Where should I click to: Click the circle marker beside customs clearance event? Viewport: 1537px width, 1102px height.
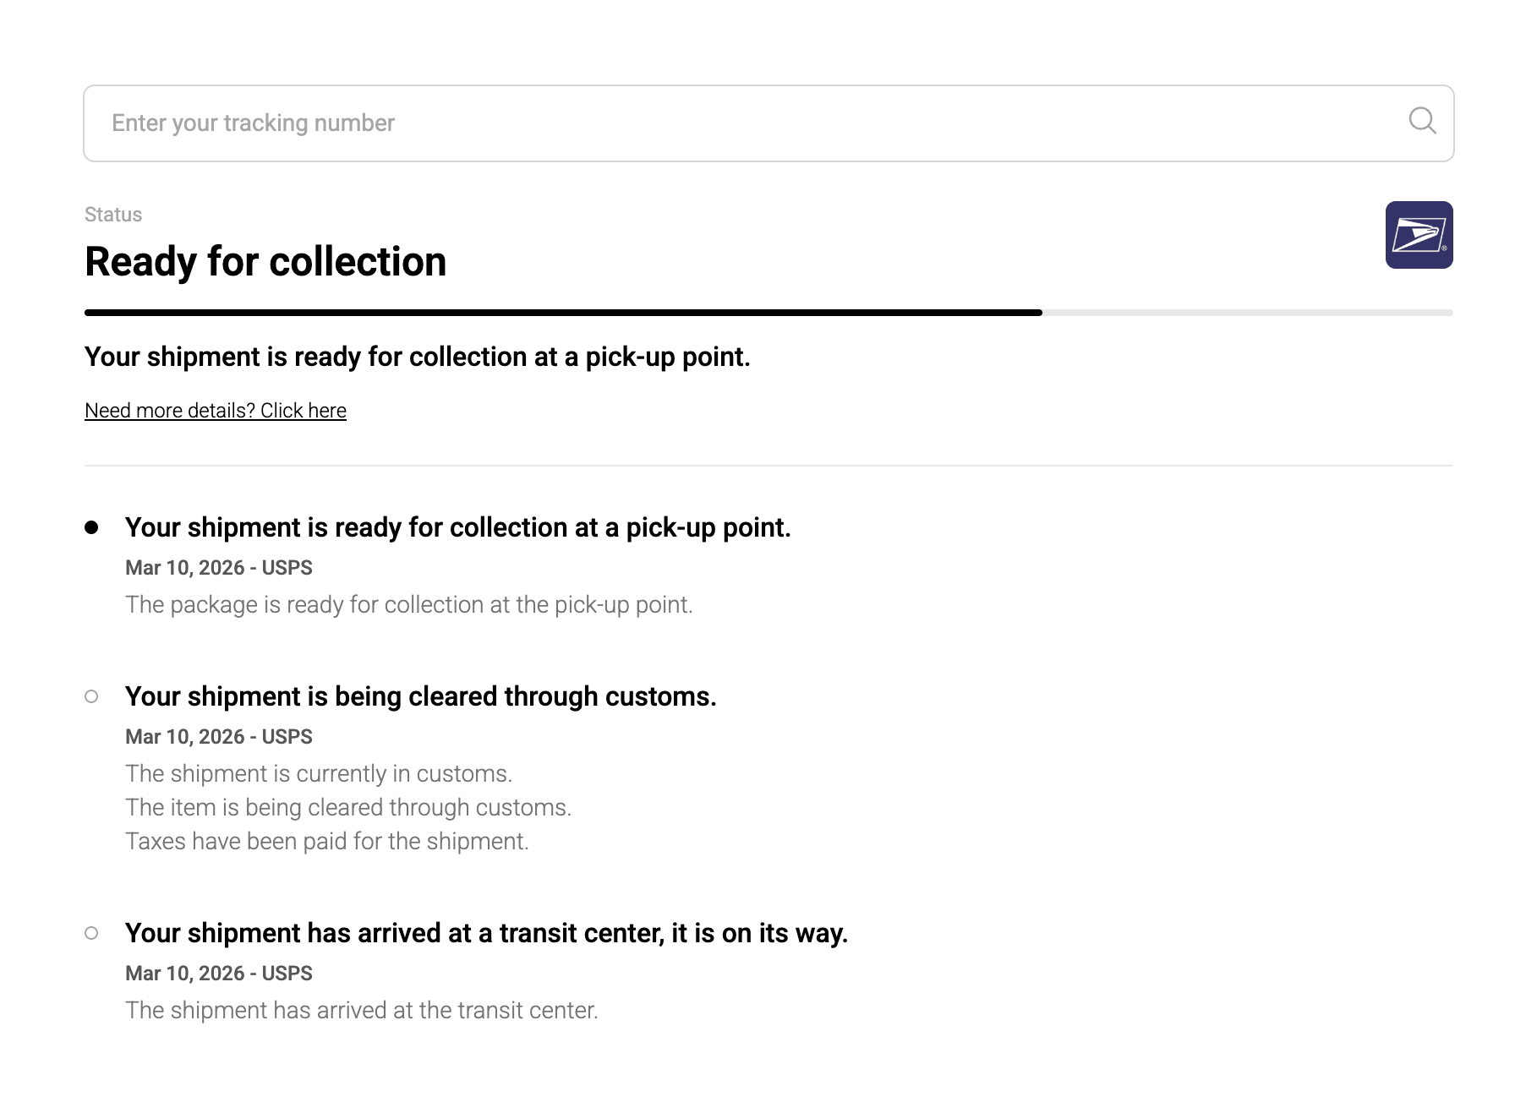(x=91, y=696)
